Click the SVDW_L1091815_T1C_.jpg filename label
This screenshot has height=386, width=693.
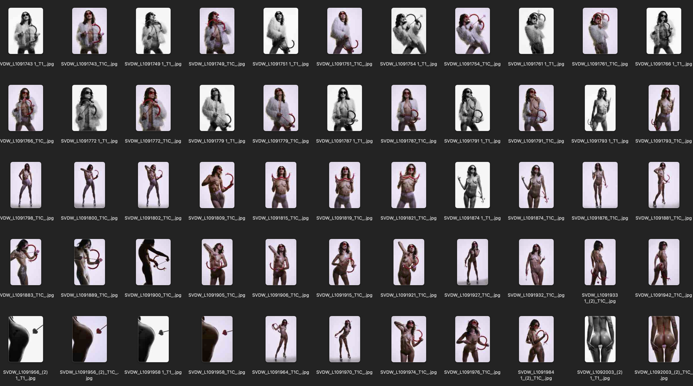[281, 218]
